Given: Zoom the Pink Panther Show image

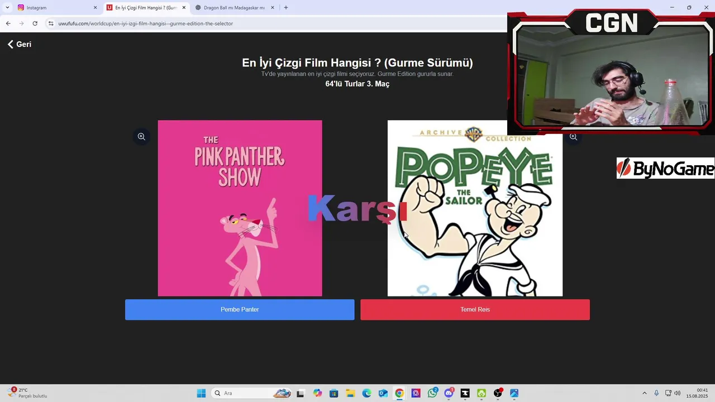Looking at the screenshot, I should point(141,136).
